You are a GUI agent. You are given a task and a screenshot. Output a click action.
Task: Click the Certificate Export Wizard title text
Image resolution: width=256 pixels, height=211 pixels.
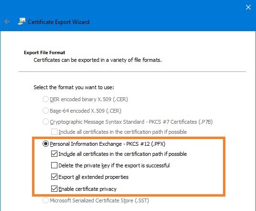pos(58,22)
